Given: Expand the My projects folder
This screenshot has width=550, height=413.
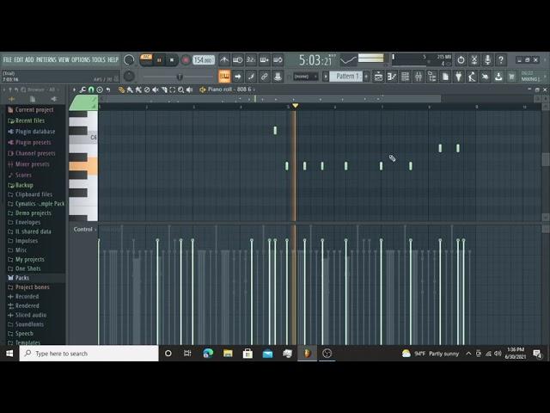Looking at the screenshot, I should point(30,260).
